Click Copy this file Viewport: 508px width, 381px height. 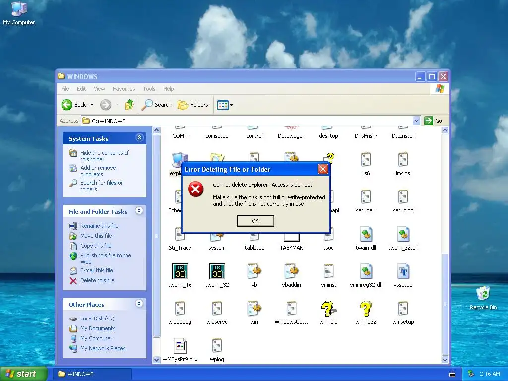pos(96,246)
